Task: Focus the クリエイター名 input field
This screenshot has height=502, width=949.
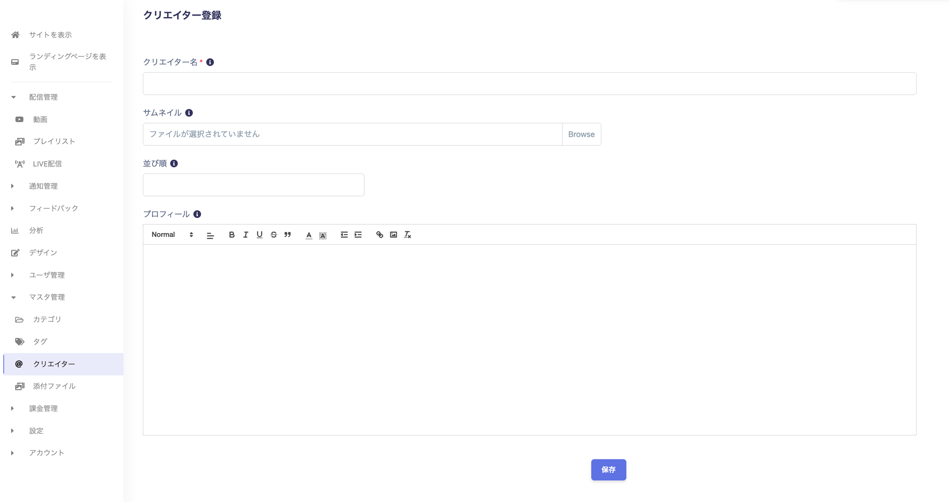Action: coord(529,84)
